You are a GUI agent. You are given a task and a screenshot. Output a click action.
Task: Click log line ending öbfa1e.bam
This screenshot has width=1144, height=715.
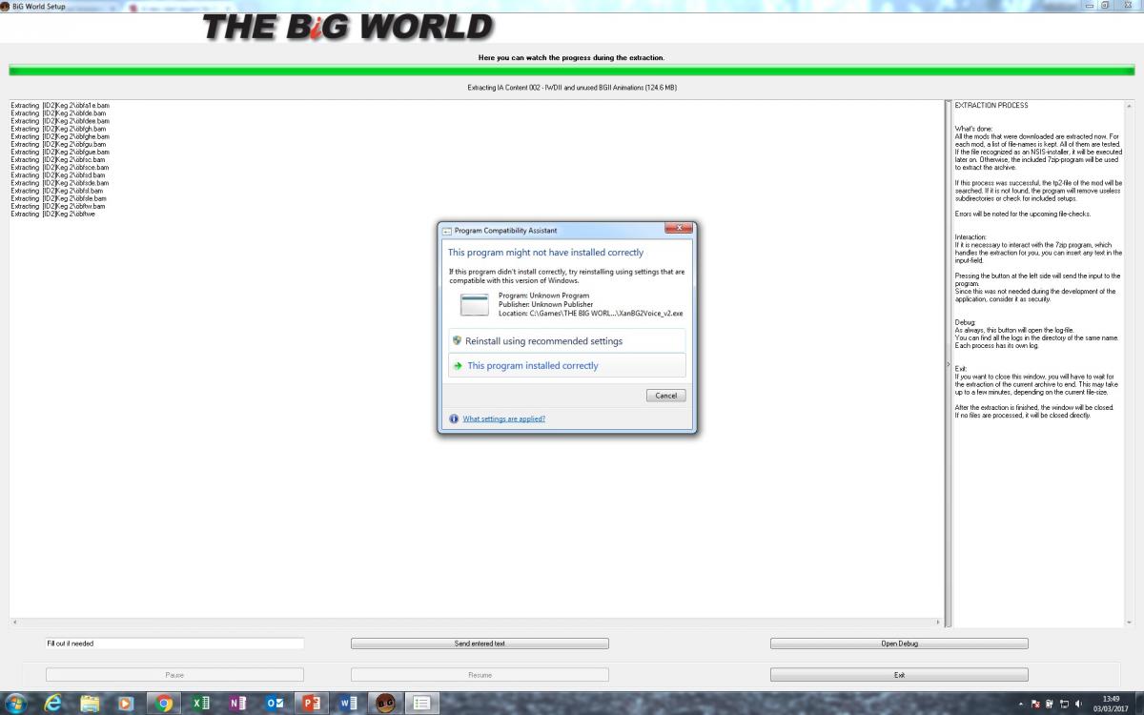[x=60, y=106]
